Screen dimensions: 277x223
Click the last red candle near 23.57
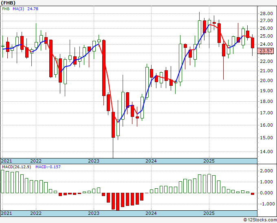[x=253, y=43]
